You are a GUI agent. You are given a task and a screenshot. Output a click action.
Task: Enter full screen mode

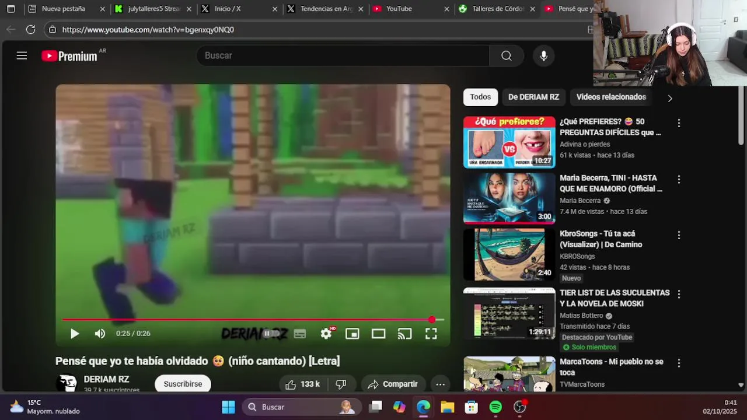(x=431, y=333)
